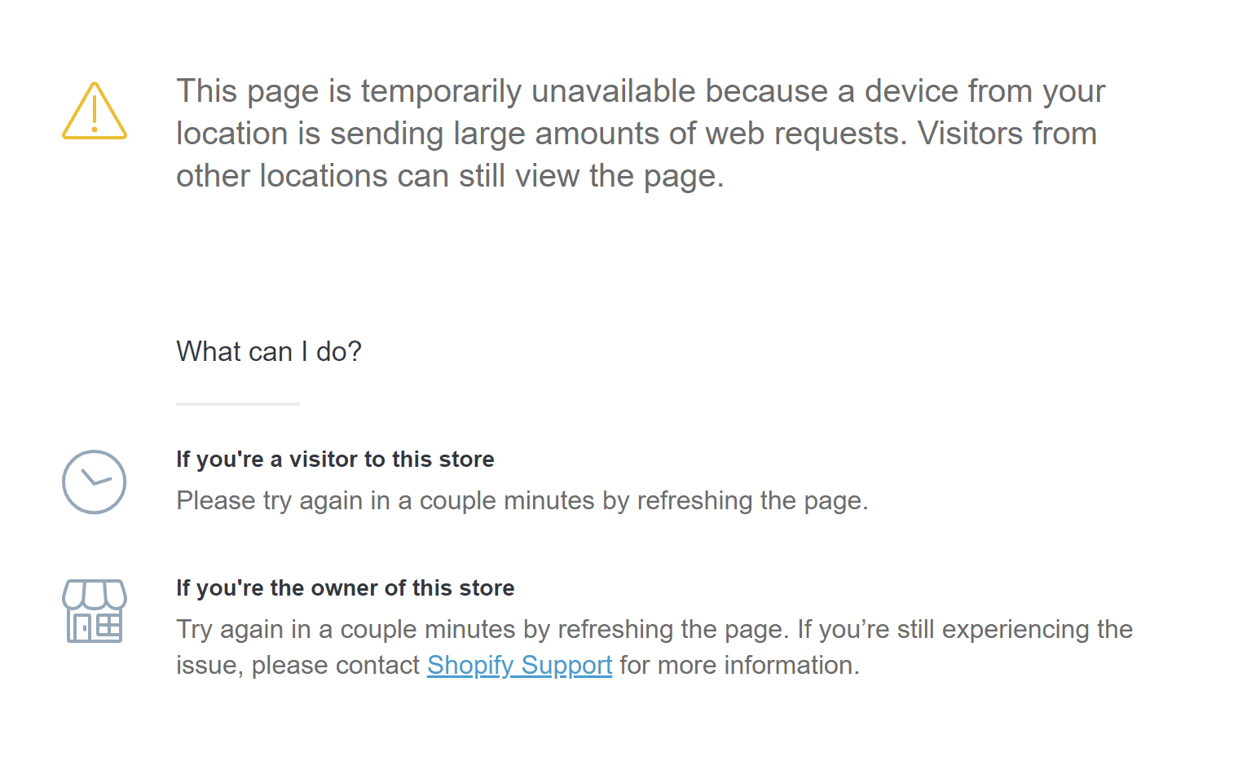Image resolution: width=1260 pixels, height=761 pixels.
Task: Click the storefront icon beside owner instructions
Action: click(x=95, y=611)
